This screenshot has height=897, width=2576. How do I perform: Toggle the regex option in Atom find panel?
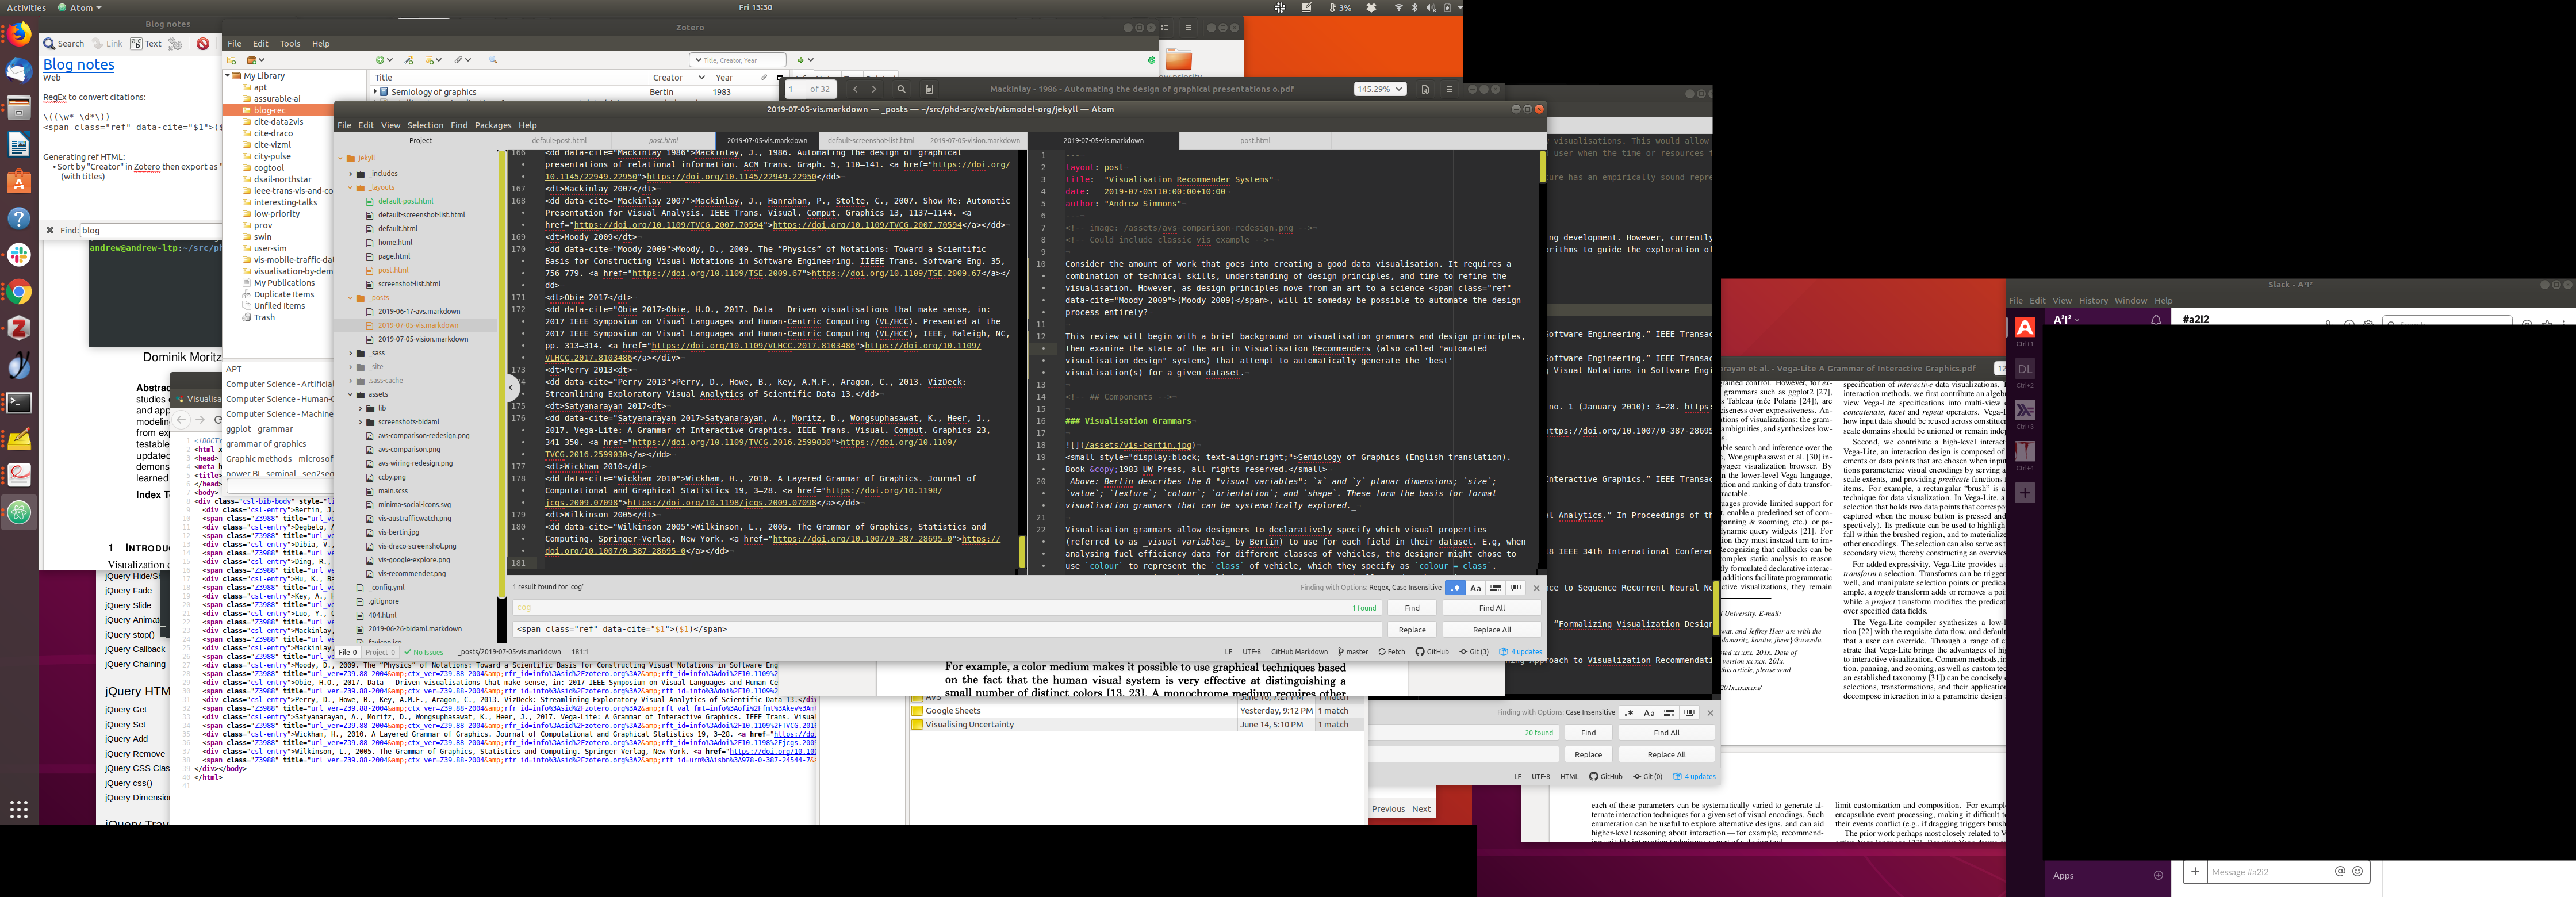1454,588
